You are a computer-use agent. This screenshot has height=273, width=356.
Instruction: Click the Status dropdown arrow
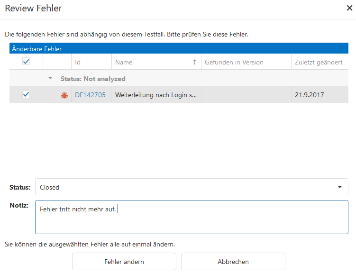tap(339, 187)
